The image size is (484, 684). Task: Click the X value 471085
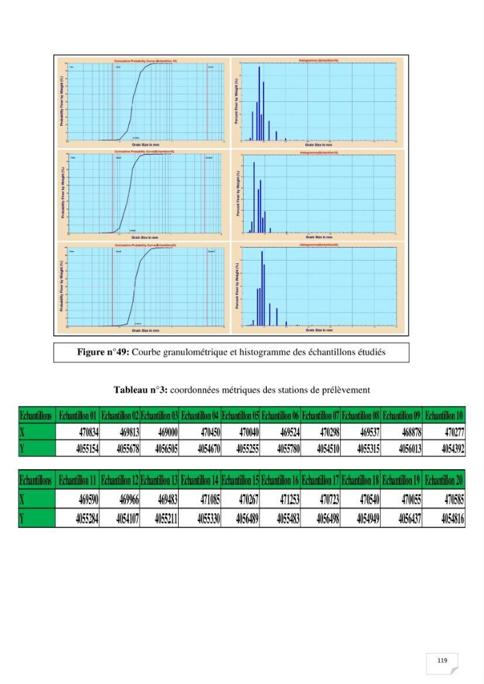210,499
